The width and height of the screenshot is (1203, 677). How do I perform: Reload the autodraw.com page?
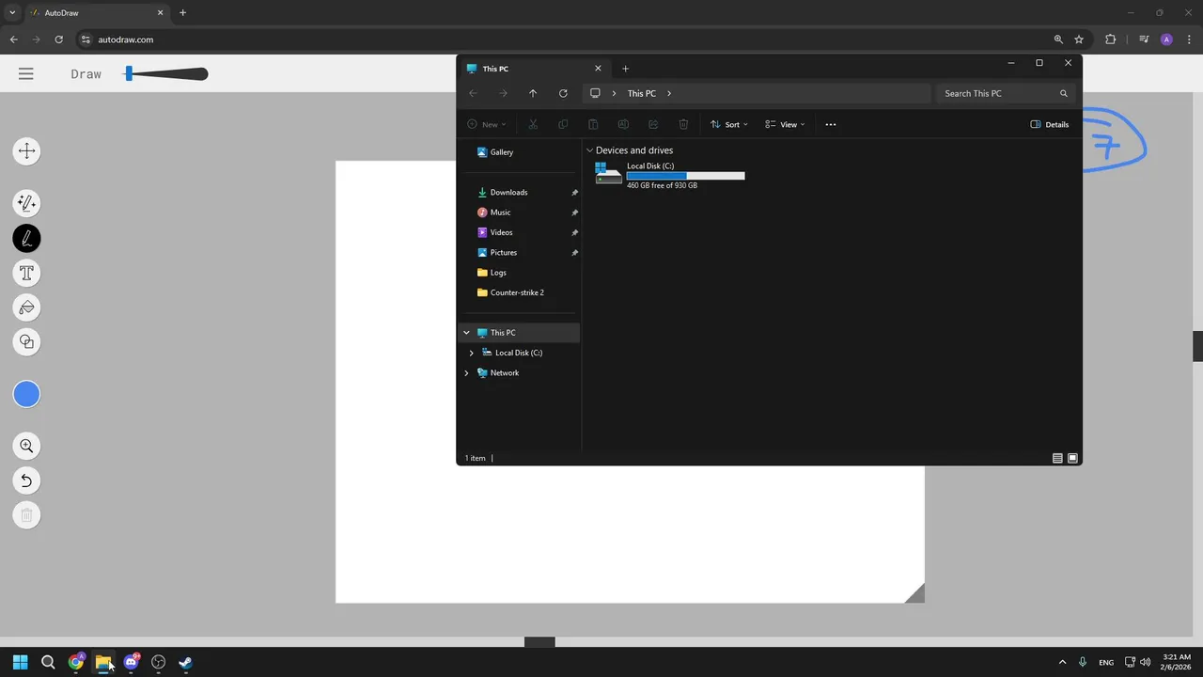tap(58, 39)
